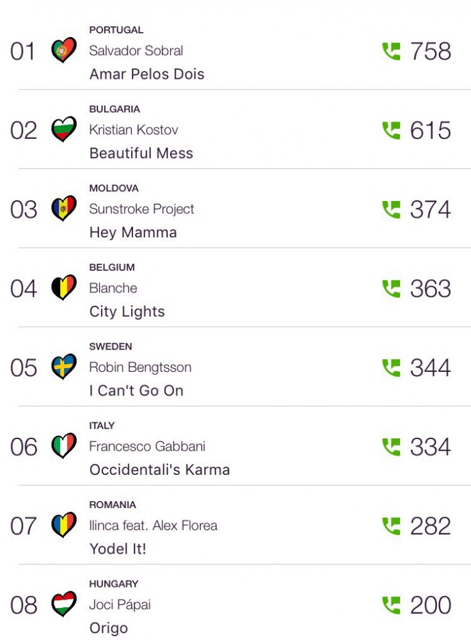This screenshot has width=471, height=640.
Task: Click Sweden's heart flag icon
Action: coord(64,367)
